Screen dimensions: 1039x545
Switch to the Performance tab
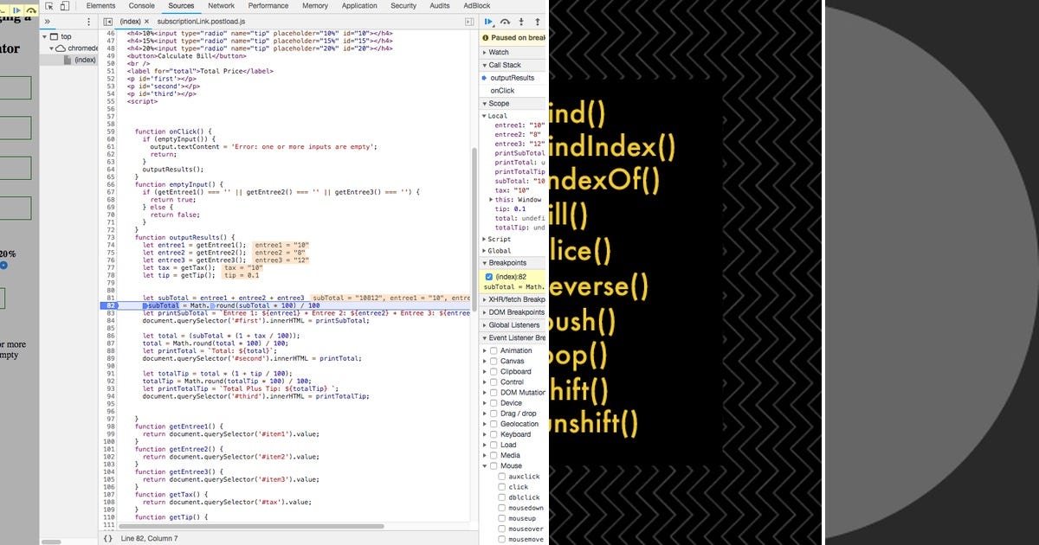268,5
